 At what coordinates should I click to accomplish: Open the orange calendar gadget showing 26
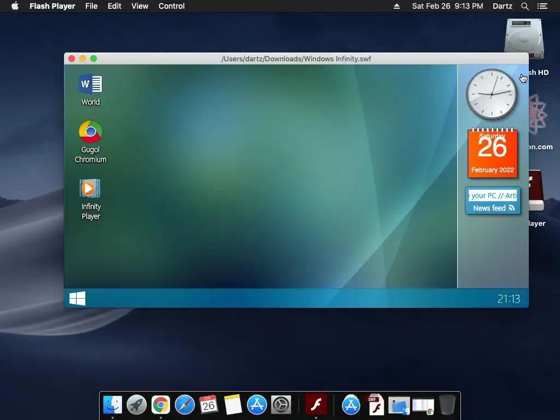pyautogui.click(x=493, y=153)
